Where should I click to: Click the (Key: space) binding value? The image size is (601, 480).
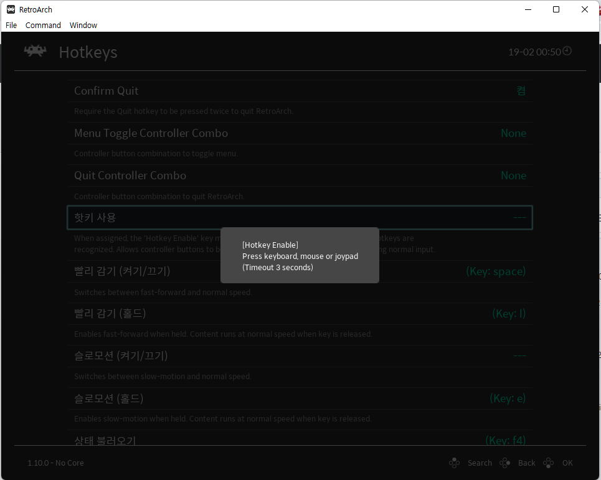click(496, 271)
